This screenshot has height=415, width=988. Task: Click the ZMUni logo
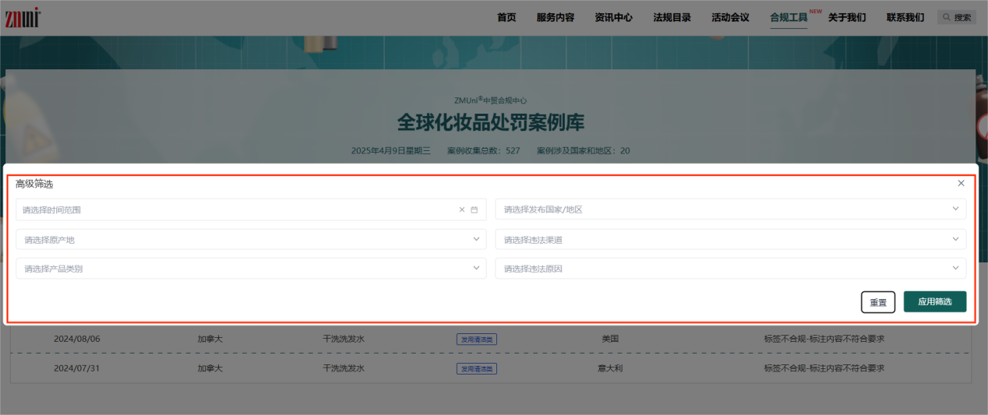[22, 17]
